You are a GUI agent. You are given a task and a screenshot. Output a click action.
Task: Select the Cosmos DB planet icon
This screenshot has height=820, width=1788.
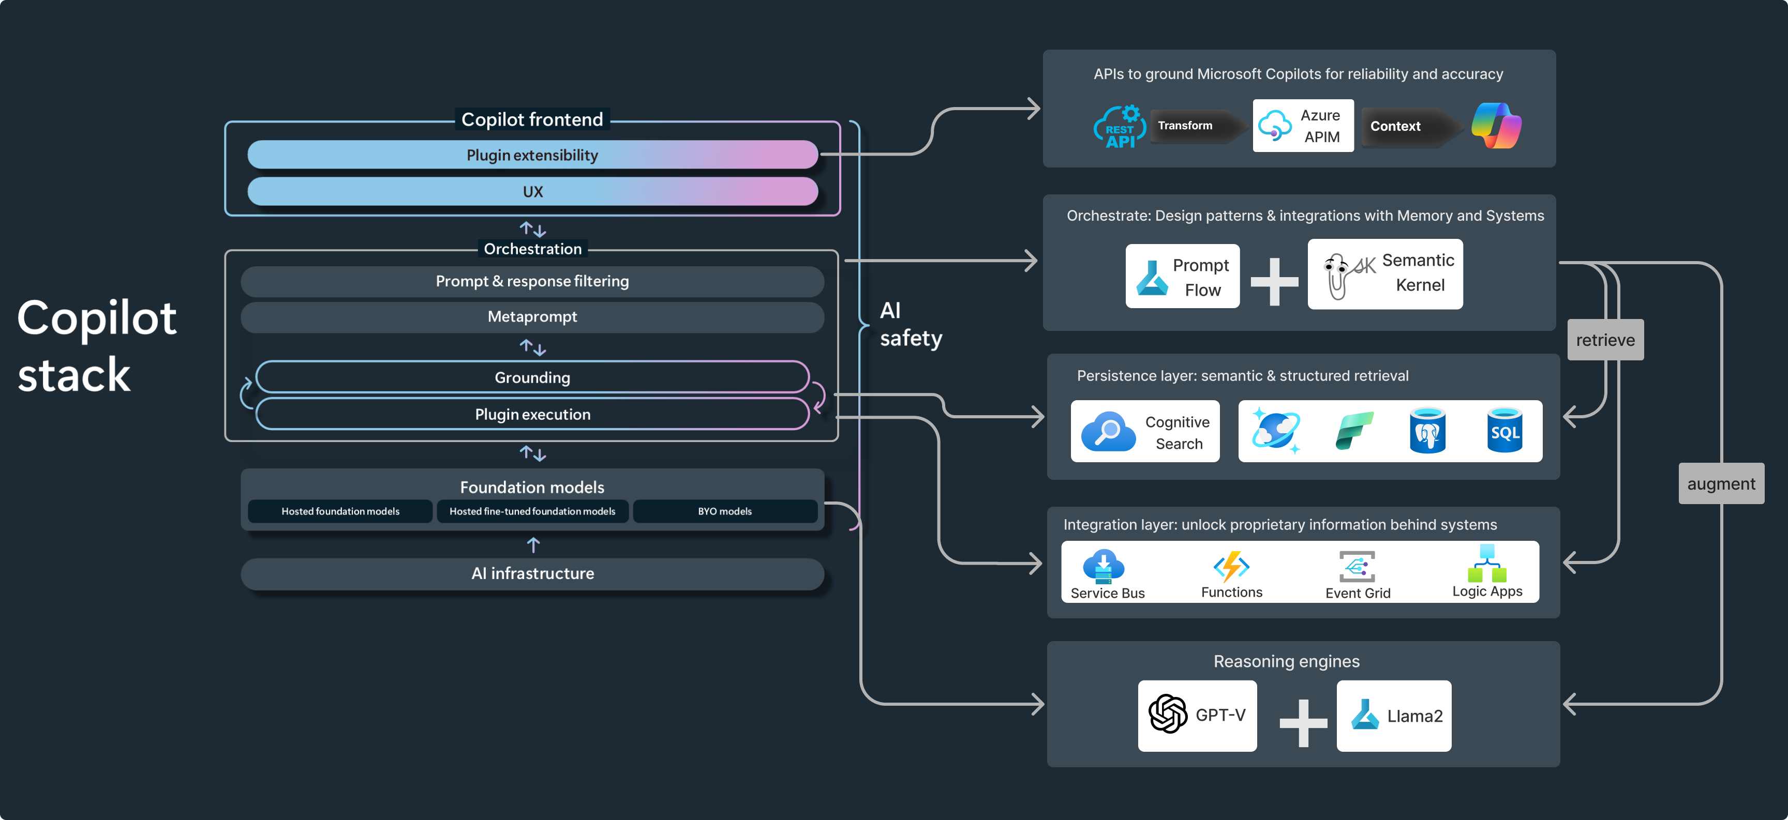coord(1275,431)
